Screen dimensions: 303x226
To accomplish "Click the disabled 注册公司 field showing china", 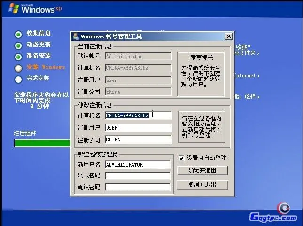I will pos(138,92).
